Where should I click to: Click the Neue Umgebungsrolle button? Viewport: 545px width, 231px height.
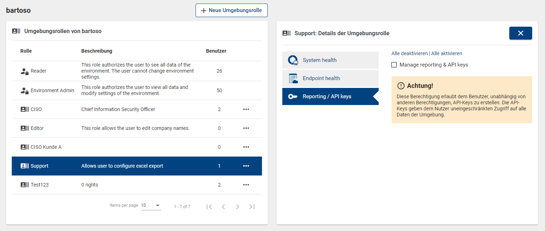click(232, 10)
